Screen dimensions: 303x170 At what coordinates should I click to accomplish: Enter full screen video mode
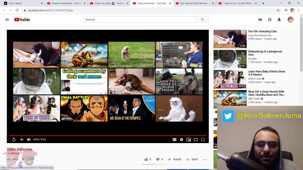coord(203,139)
